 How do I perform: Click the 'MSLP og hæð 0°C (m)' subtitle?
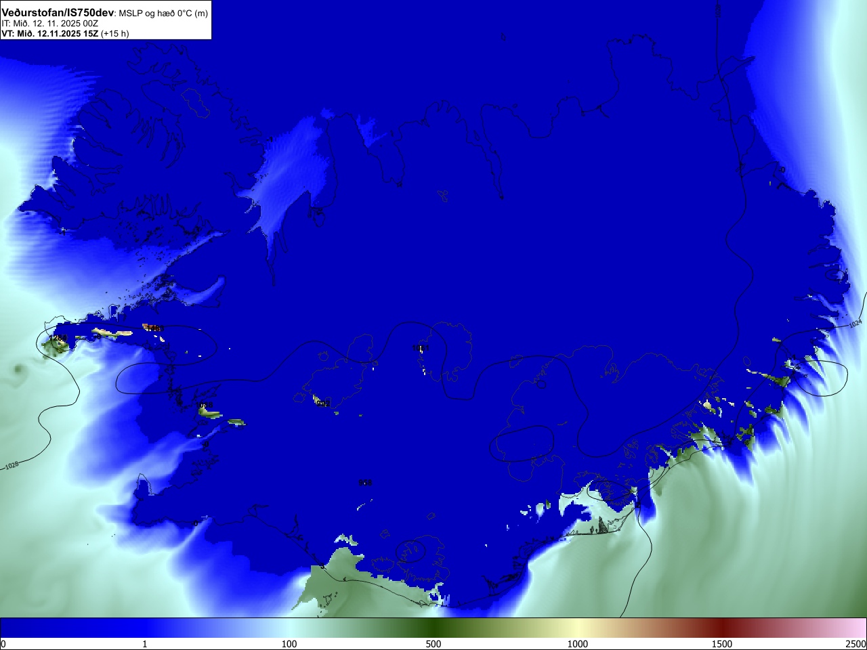coord(163,14)
